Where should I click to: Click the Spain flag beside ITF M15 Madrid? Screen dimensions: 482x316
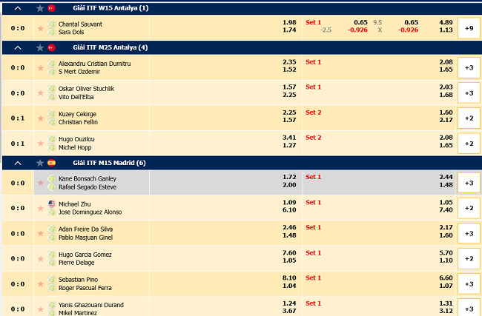(52, 163)
